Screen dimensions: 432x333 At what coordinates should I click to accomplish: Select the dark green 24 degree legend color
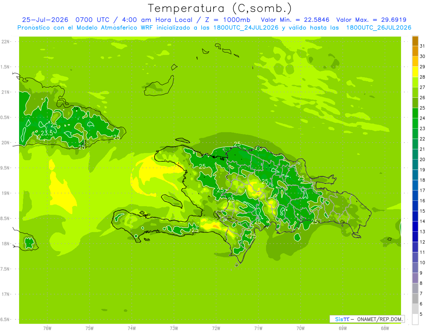[x=415, y=113]
